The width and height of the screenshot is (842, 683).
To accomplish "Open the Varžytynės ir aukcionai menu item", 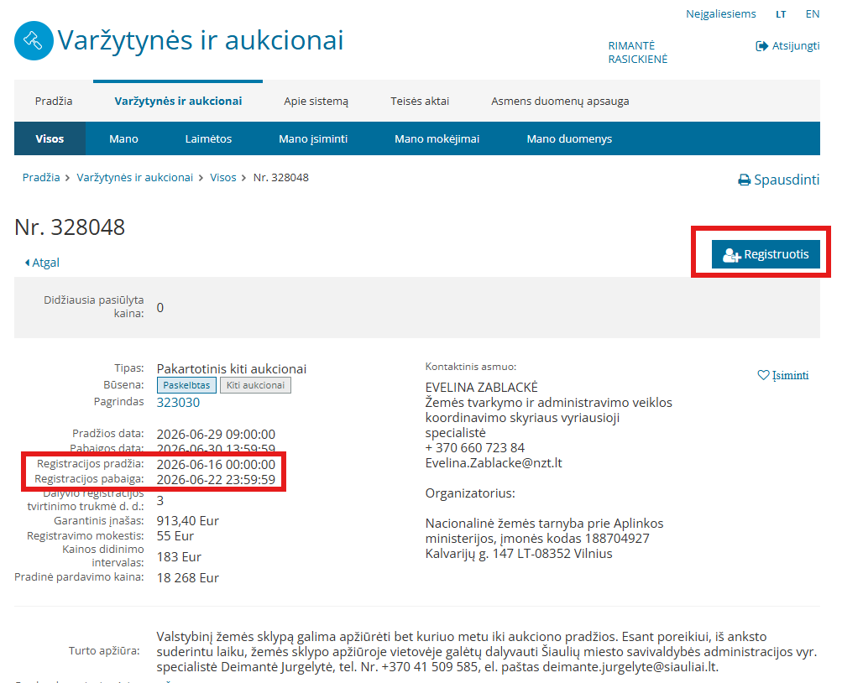I will (178, 101).
